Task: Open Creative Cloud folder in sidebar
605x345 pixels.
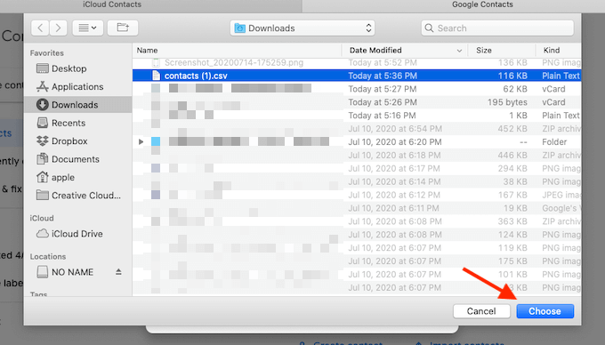Action: tap(78, 196)
